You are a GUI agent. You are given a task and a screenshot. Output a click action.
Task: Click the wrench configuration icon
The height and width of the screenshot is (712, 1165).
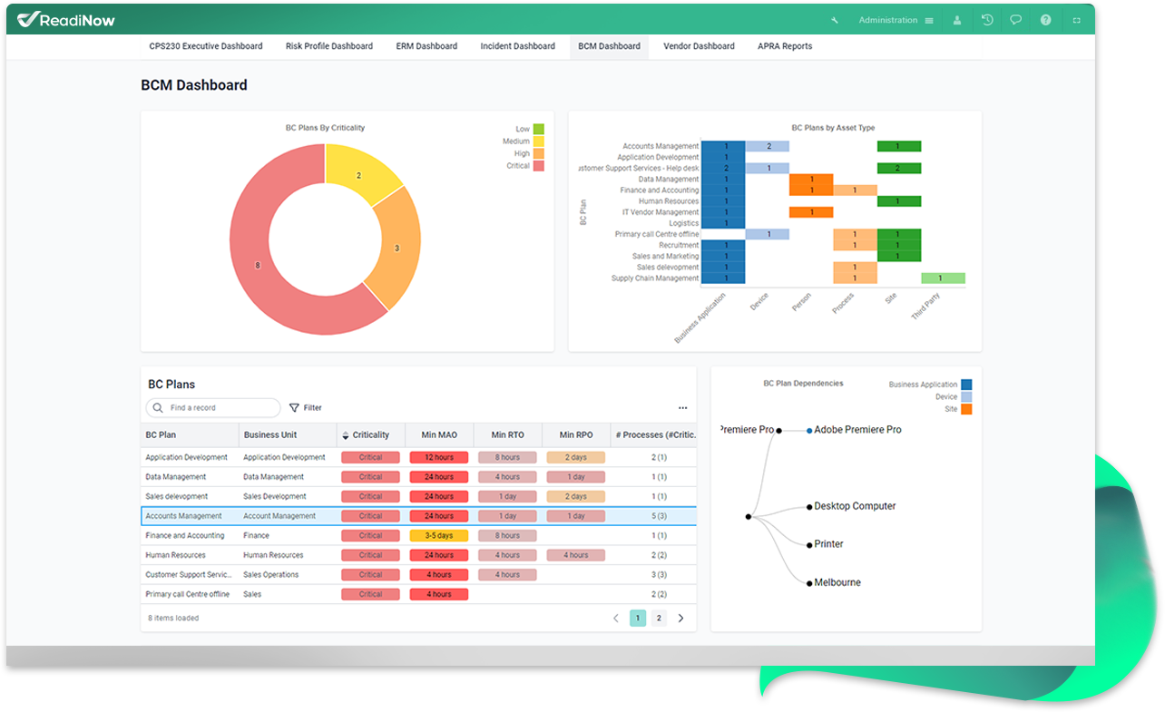click(x=835, y=20)
